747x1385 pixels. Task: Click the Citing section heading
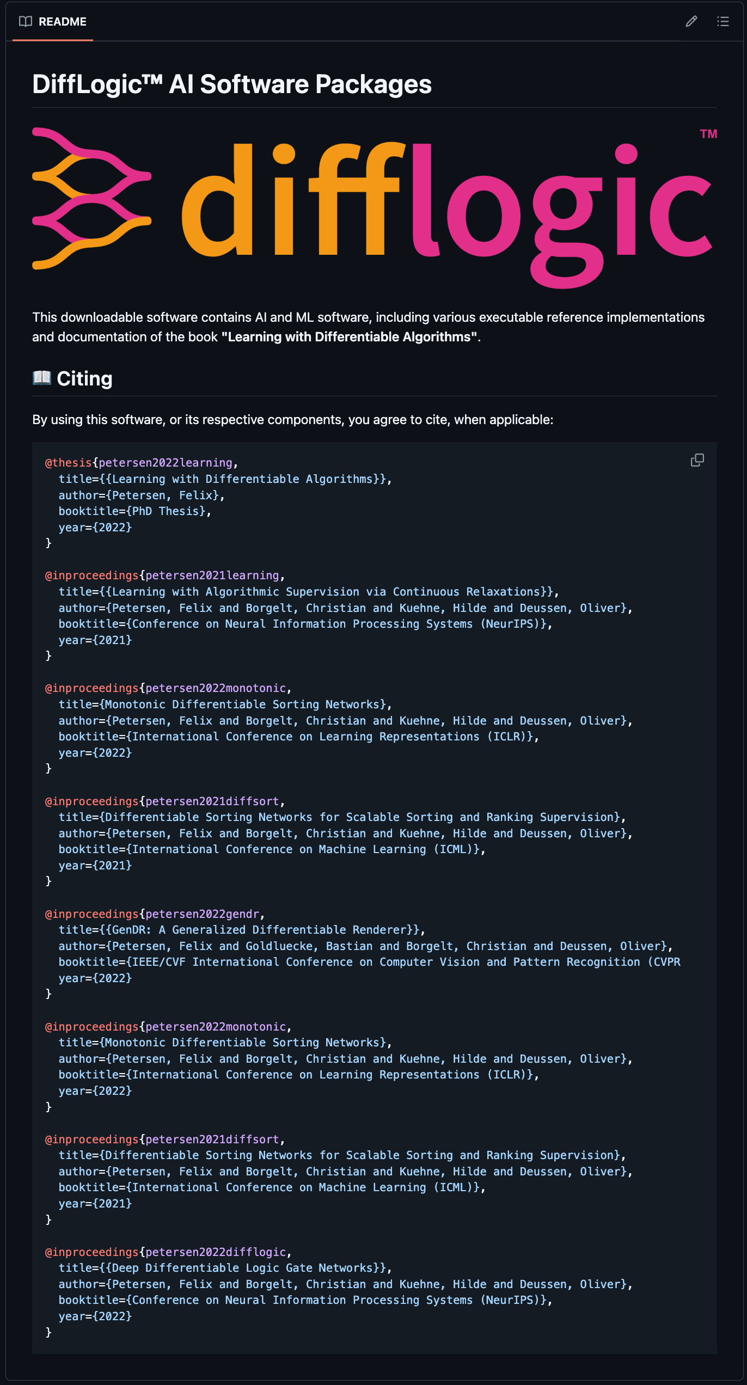pyautogui.click(x=84, y=378)
